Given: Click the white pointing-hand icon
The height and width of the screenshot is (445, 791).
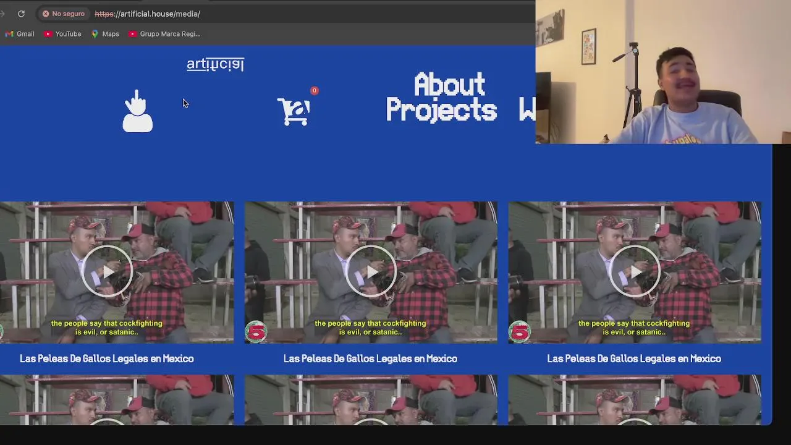Looking at the screenshot, I should tap(137, 111).
